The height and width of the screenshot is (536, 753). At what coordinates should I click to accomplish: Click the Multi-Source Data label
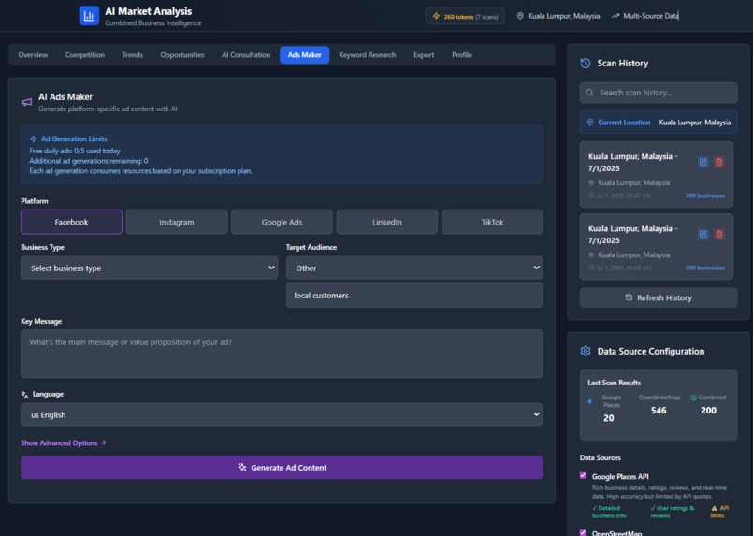coord(651,16)
